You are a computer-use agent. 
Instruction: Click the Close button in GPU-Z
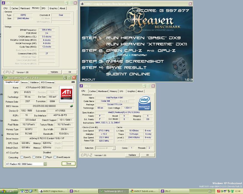tap(69, 164)
